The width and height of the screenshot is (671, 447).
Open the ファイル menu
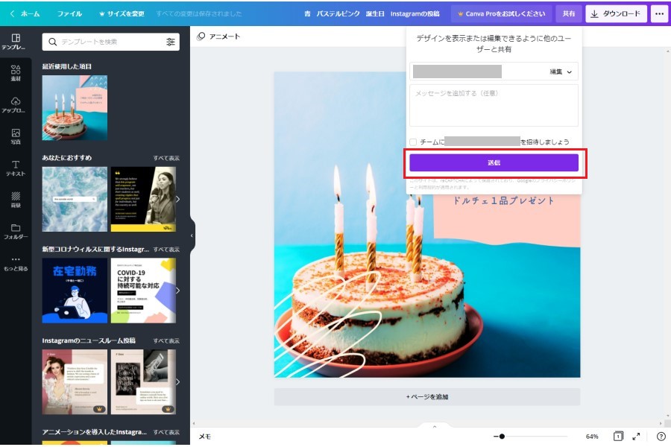tap(70, 14)
